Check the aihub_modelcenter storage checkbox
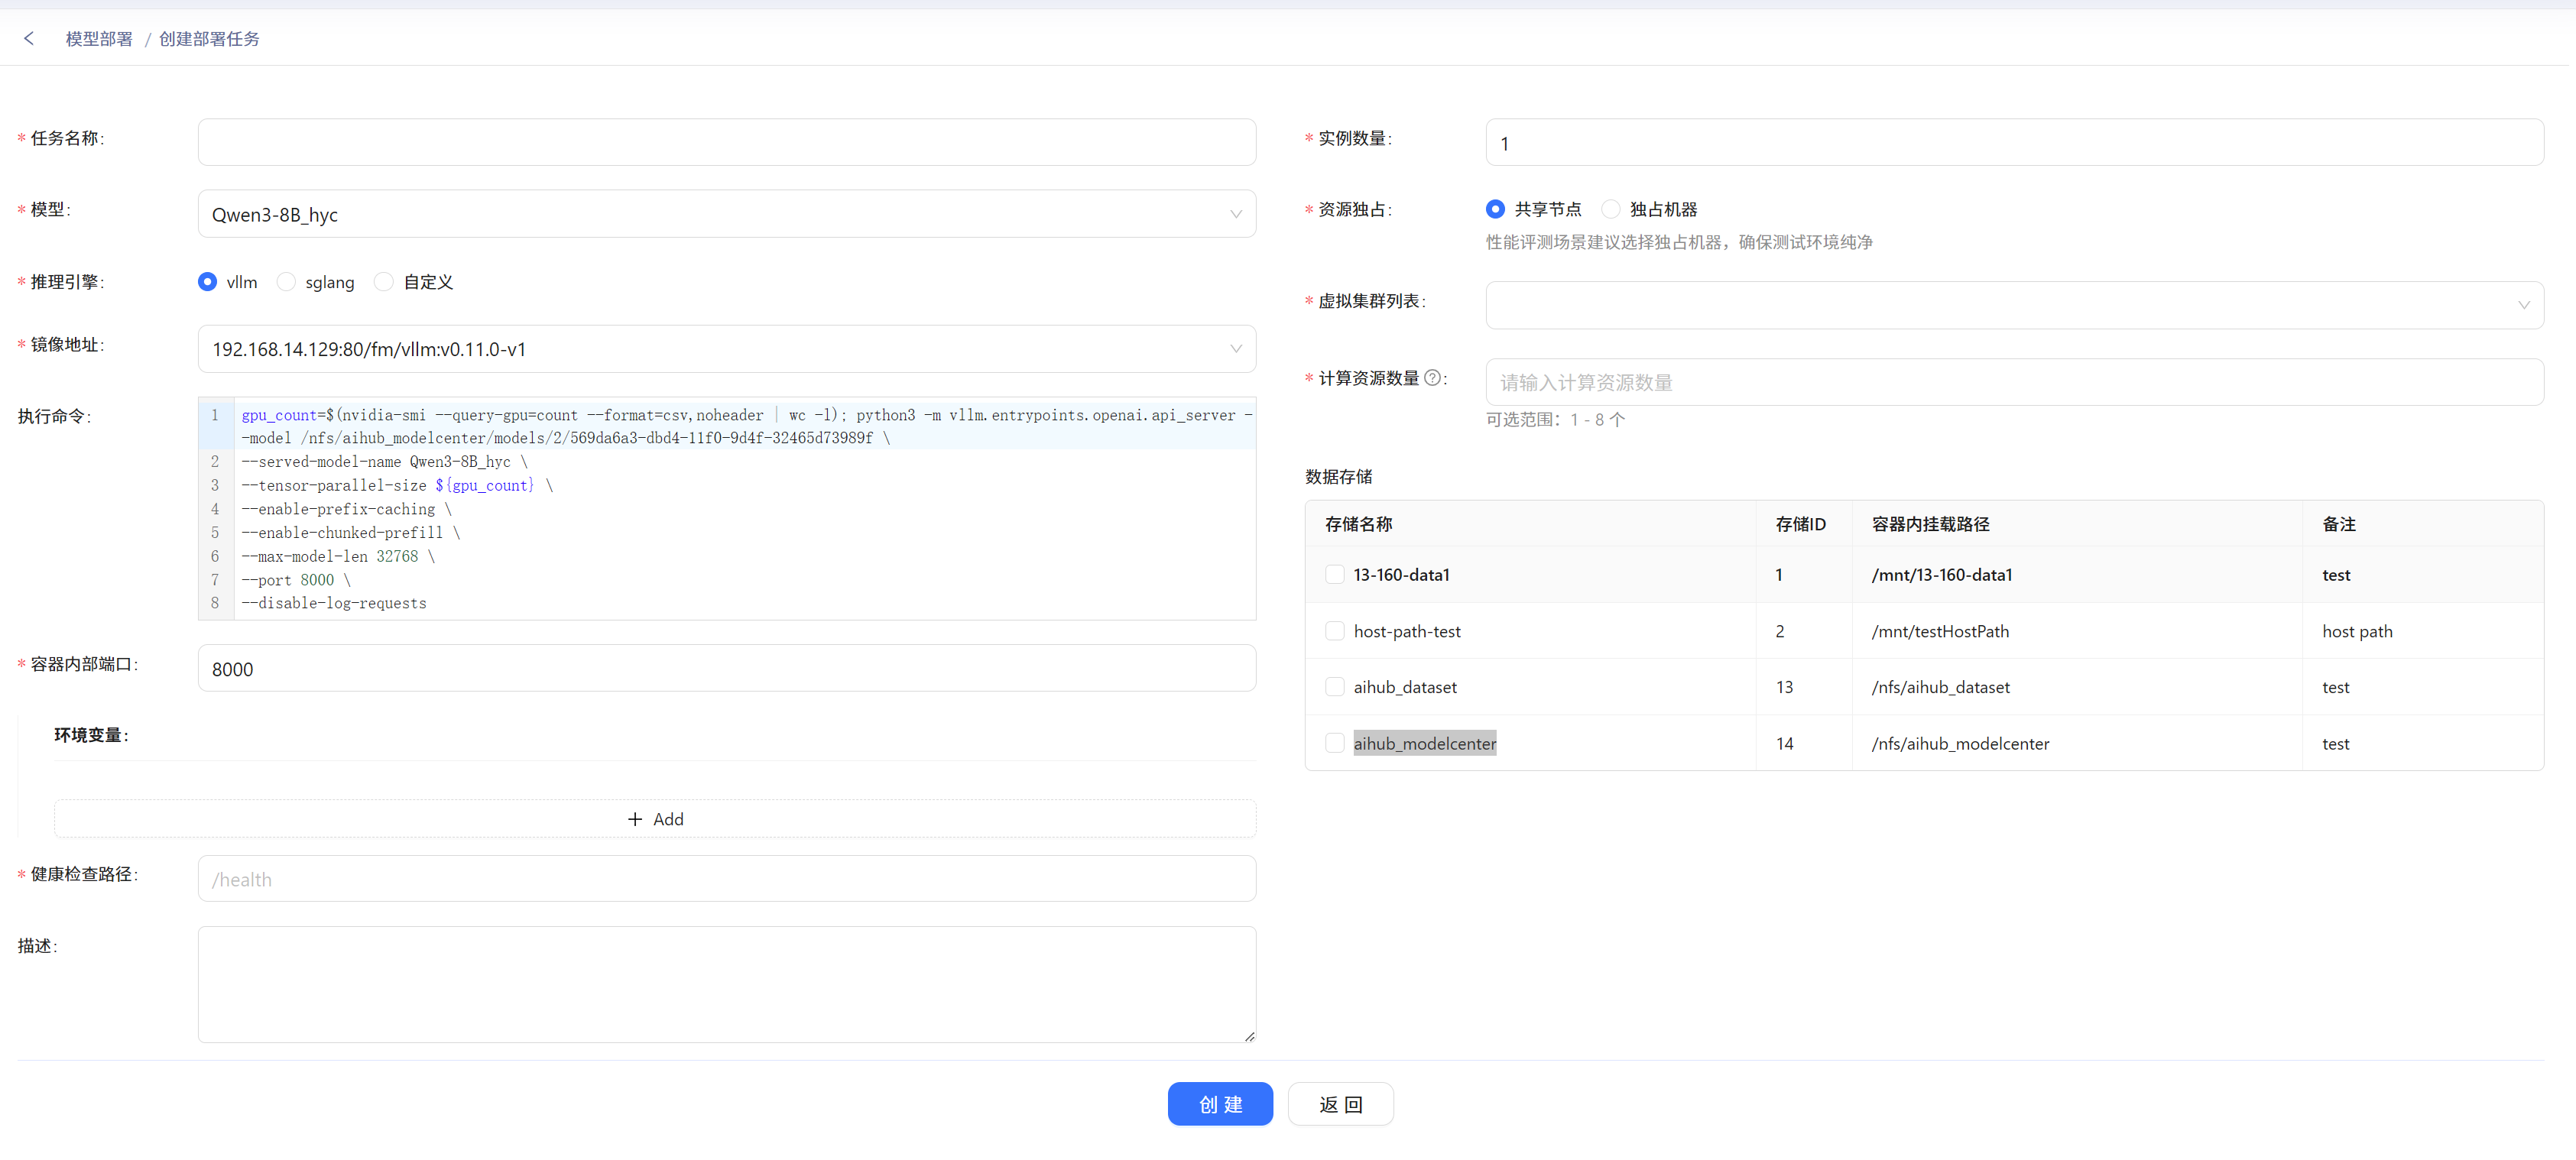The height and width of the screenshot is (1160, 2576). (1334, 743)
